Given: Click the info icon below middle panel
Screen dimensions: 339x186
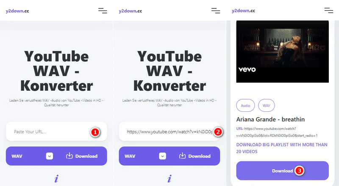Looking at the screenshot, I should point(169,178).
